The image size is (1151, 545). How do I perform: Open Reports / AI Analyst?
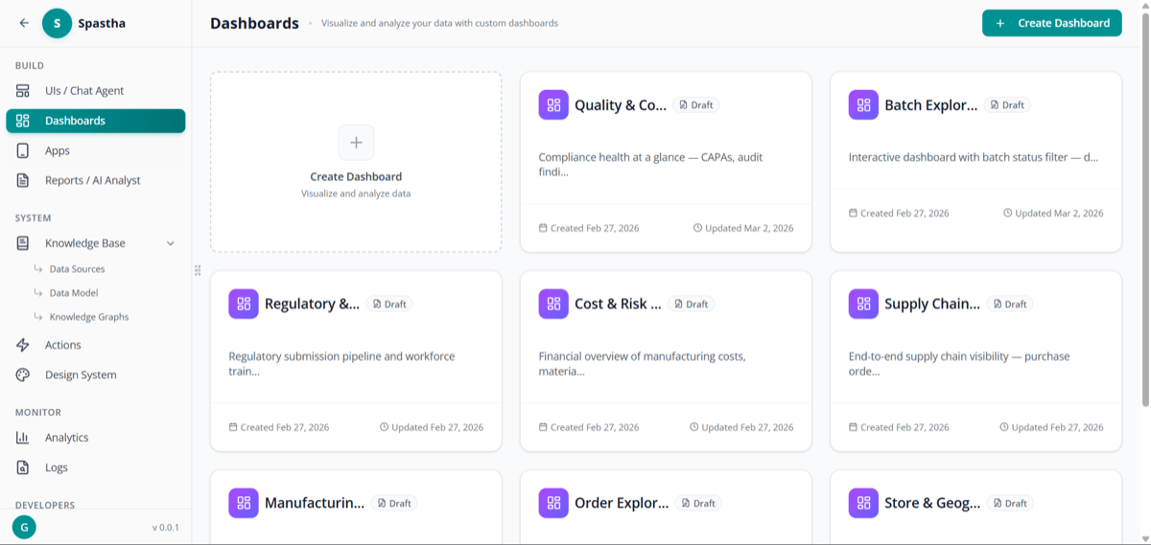(96, 180)
